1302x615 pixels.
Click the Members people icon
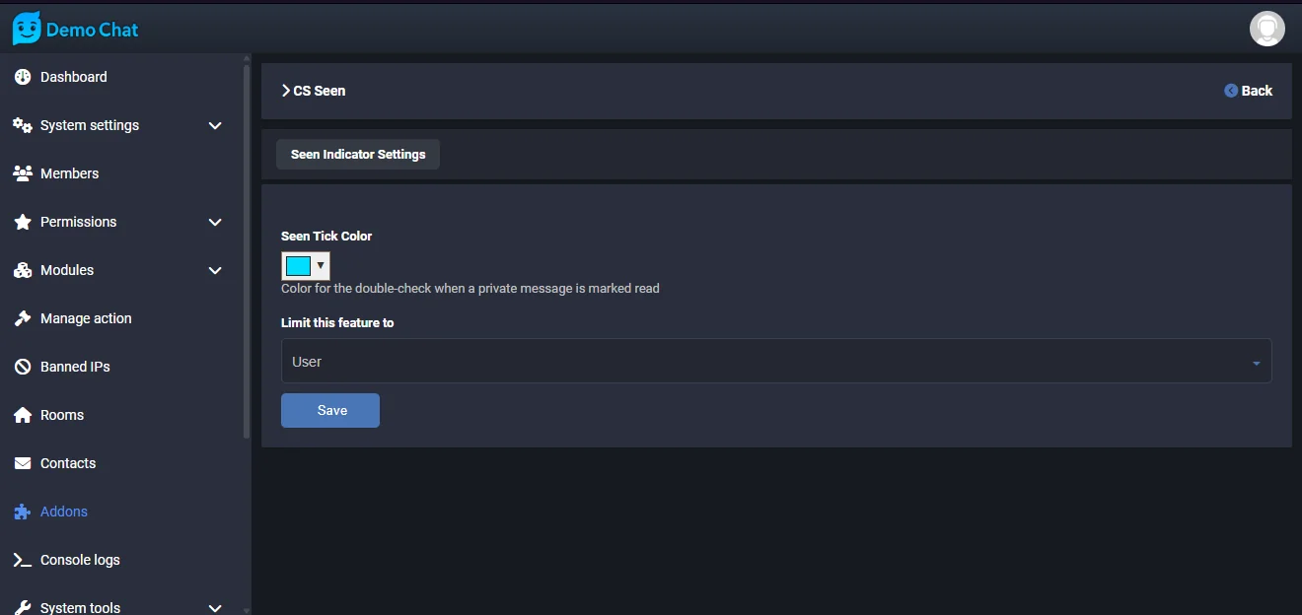(x=23, y=173)
